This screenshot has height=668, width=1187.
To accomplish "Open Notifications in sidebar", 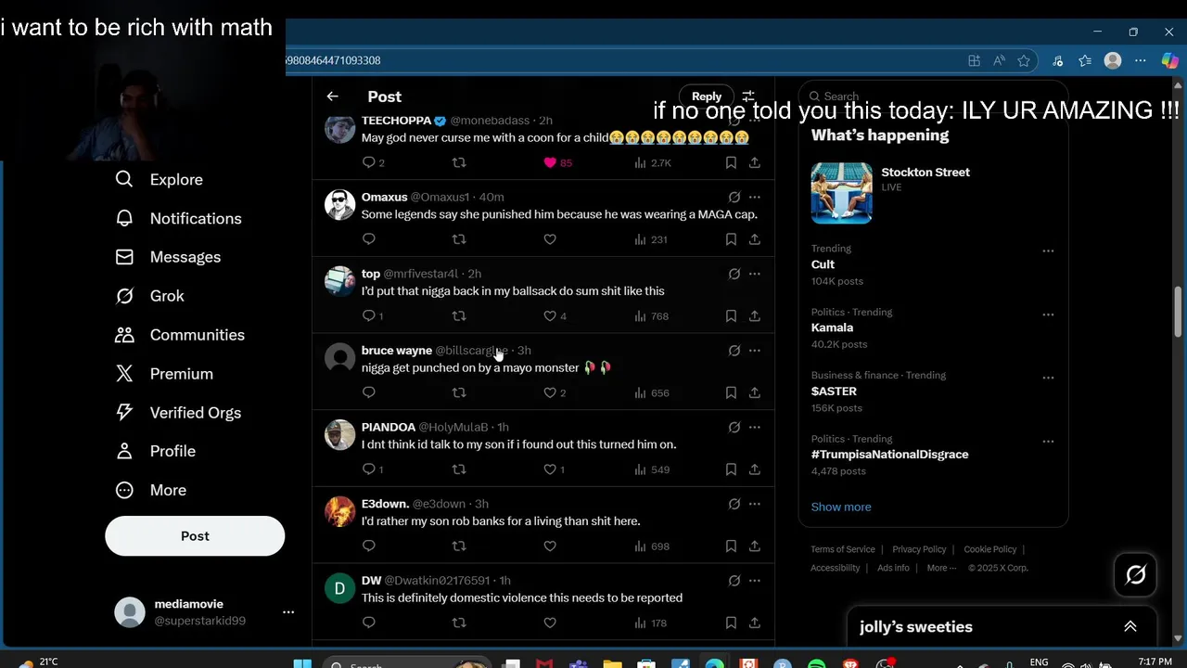I will pyautogui.click(x=178, y=218).
